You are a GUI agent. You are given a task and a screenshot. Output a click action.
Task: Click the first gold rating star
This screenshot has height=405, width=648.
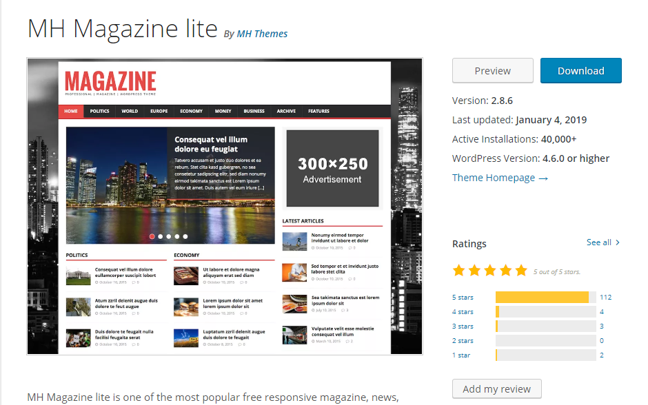(x=458, y=271)
